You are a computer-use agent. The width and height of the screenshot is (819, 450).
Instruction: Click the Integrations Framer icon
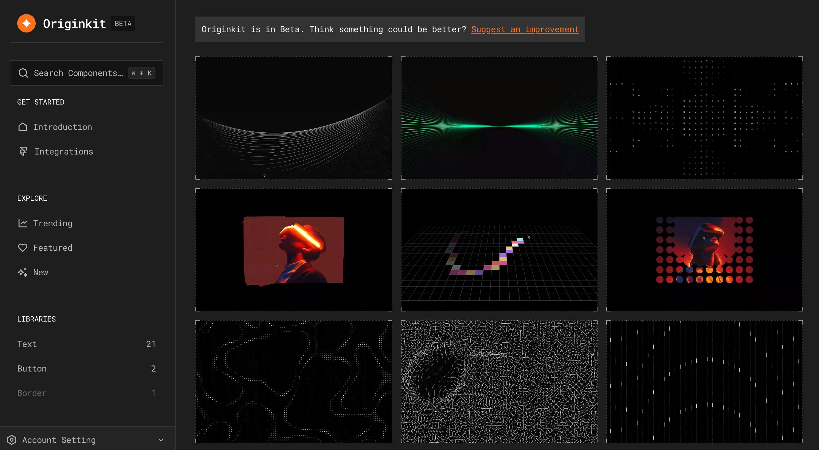[23, 151]
